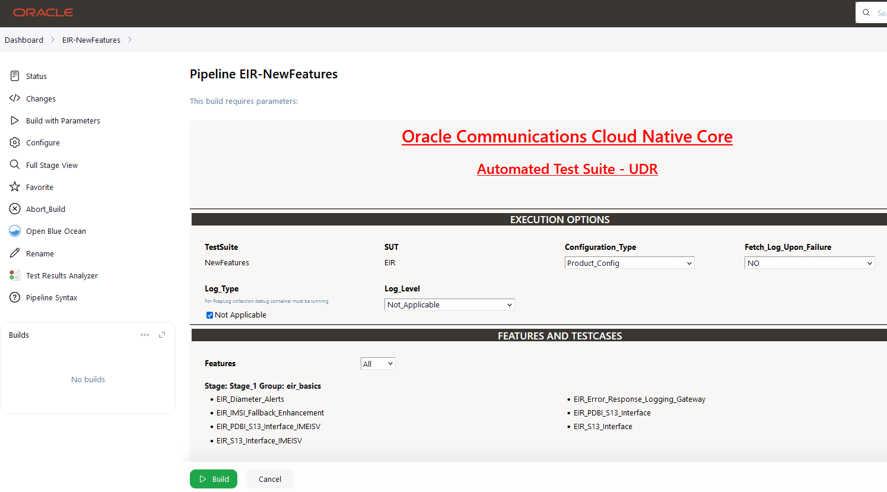Click the EXECUTION OPTIONS section header
This screenshot has height=492, width=887.
pyautogui.click(x=560, y=220)
